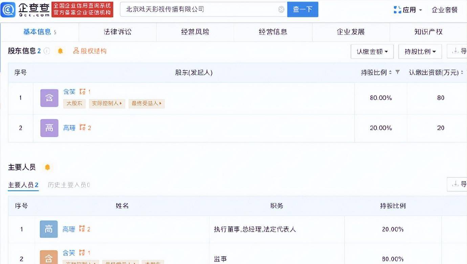Image resolution: width=467 pixels, height=264 pixels.
Task: Export the key personnel table
Action: (x=457, y=184)
